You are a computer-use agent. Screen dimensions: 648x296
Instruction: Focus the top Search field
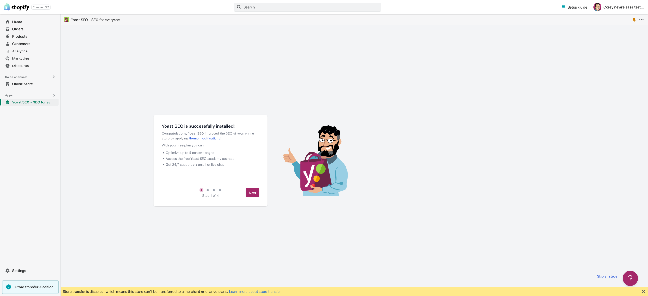pyautogui.click(x=308, y=7)
